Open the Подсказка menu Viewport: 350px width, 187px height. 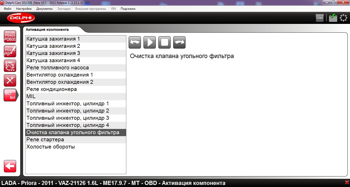pos(128,9)
